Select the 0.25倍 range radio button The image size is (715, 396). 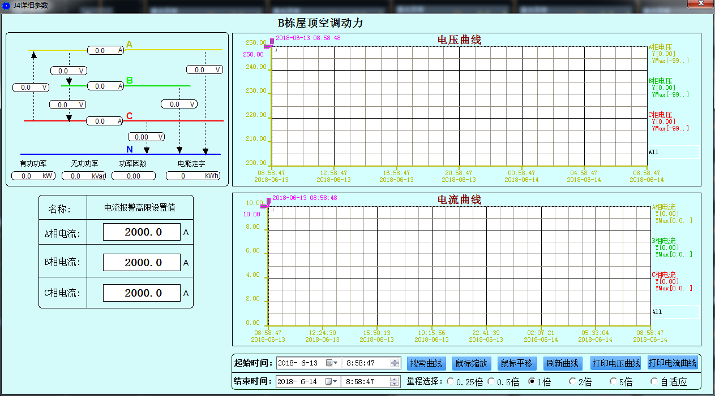(451, 381)
